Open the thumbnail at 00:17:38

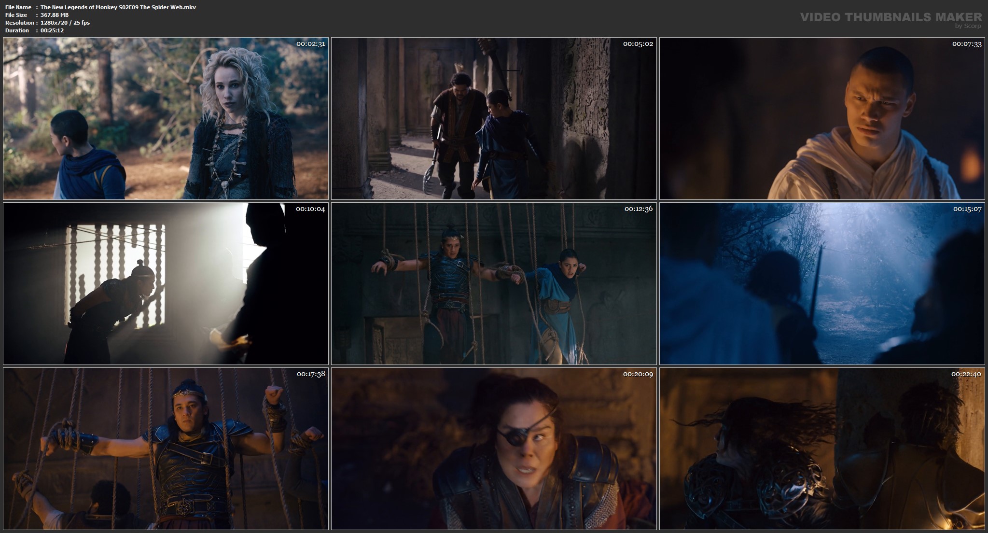coord(166,449)
